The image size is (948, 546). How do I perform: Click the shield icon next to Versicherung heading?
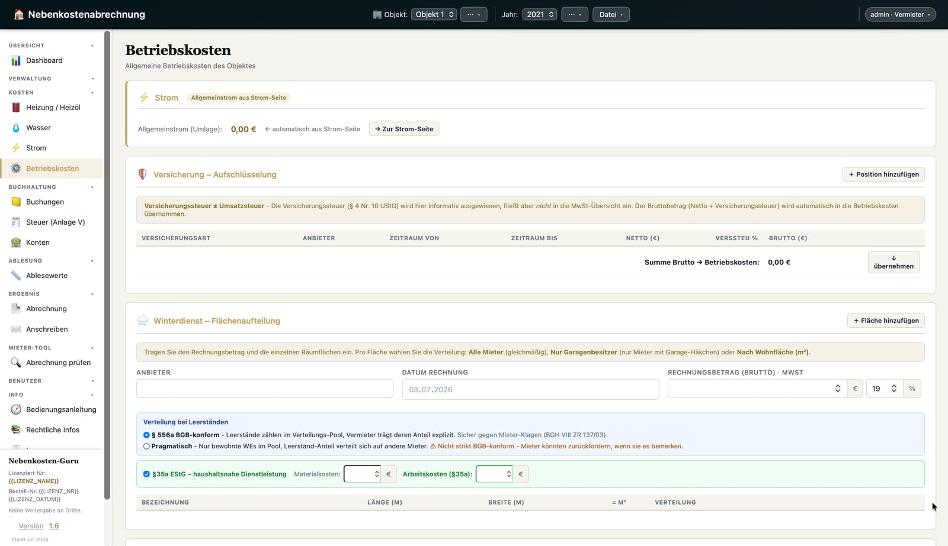pos(142,175)
